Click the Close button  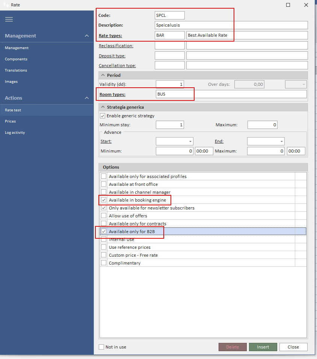(293, 347)
